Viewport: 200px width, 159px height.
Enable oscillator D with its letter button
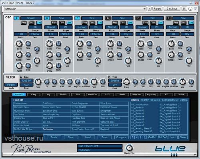coord(108,18)
